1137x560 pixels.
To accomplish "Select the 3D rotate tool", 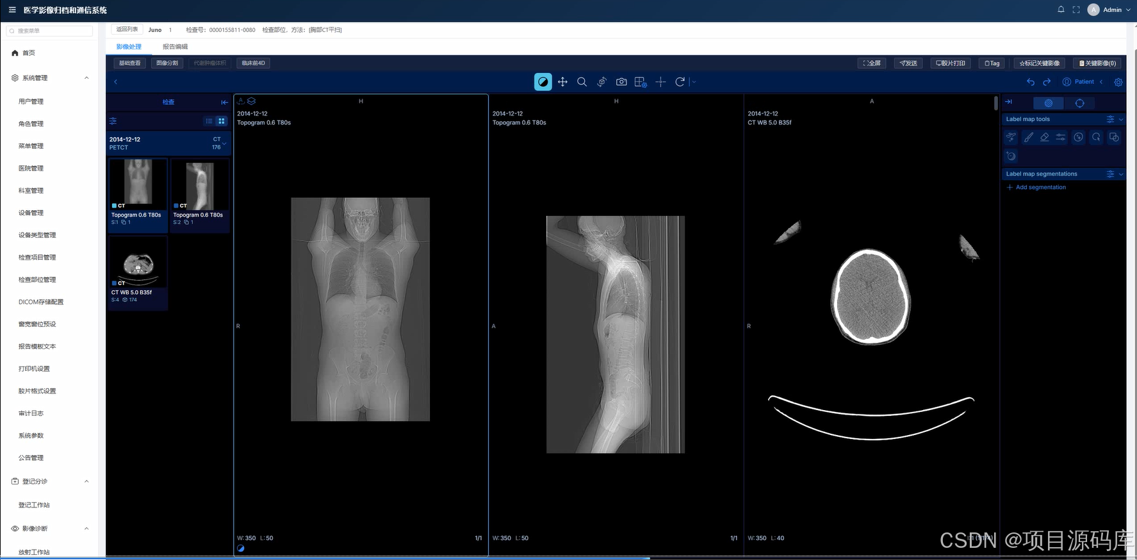I will [x=601, y=82].
